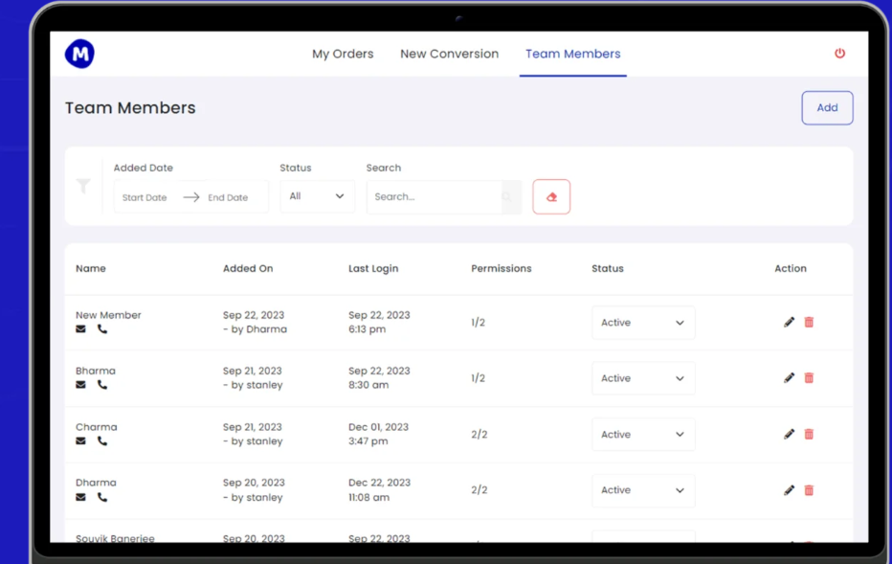
Task: Click the Start Date field
Action: click(145, 197)
